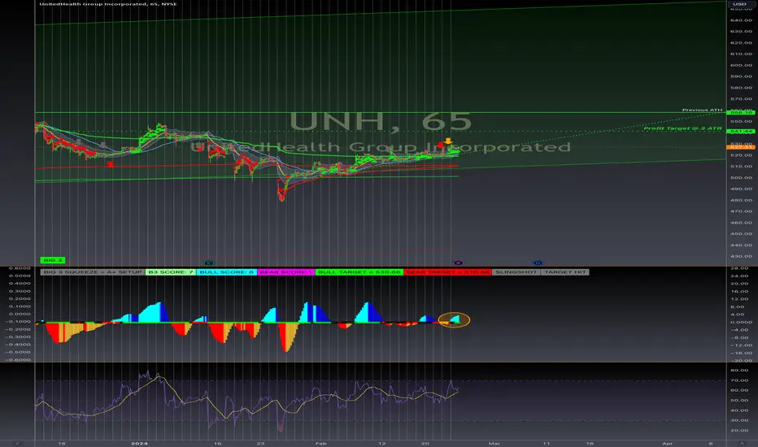Click the orange down-arrow signal on chart

pyautogui.click(x=448, y=141)
